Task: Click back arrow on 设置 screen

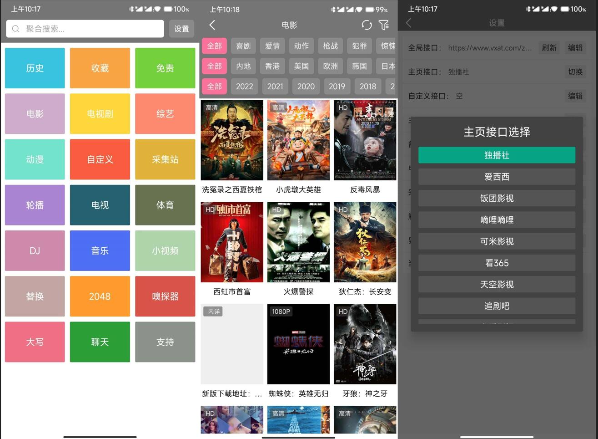Action: 408,23
